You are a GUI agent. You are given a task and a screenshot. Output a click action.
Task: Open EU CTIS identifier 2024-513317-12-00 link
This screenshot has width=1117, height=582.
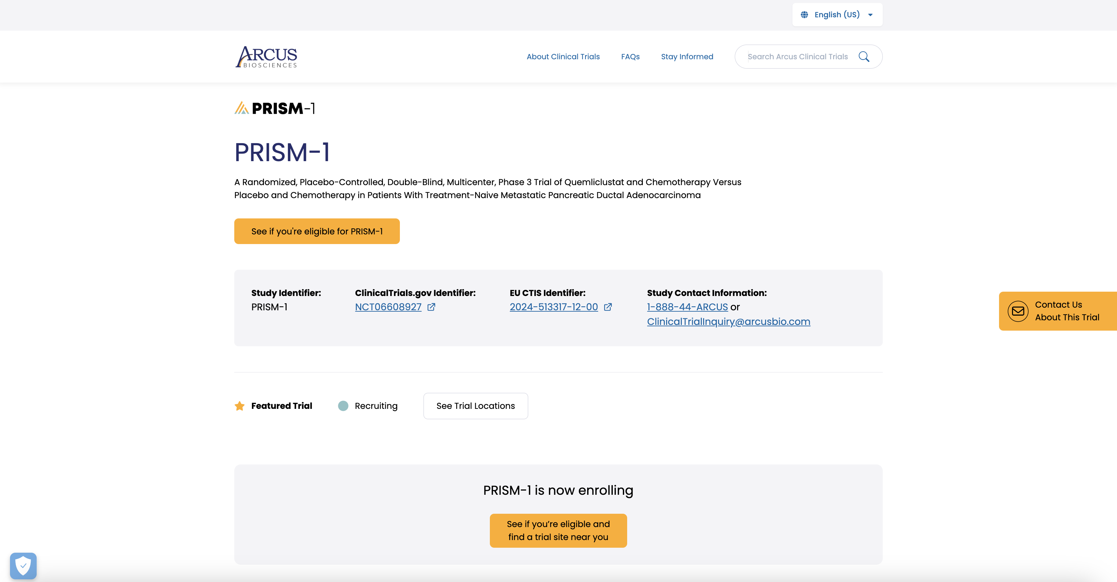(554, 307)
